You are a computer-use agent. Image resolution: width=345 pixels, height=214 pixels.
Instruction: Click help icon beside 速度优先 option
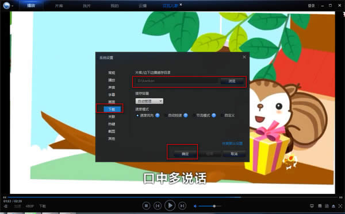coord(158,115)
